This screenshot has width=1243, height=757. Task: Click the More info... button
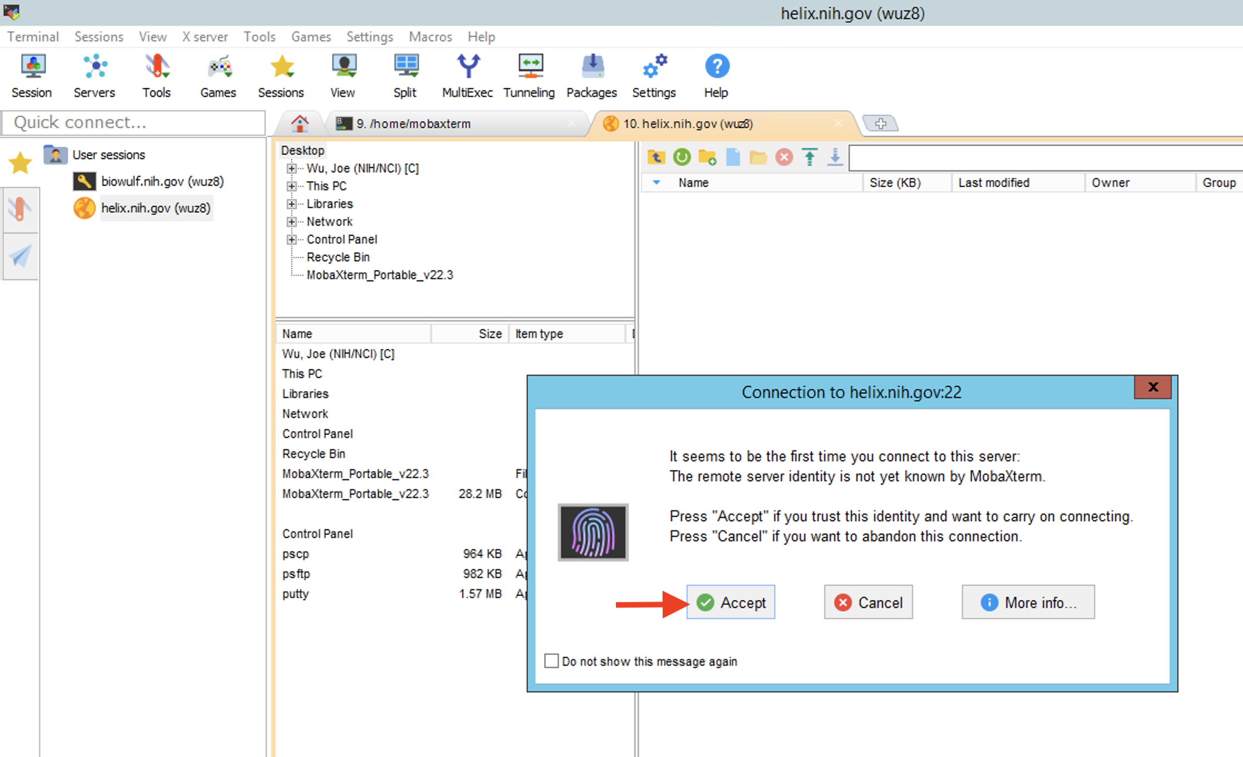[x=1028, y=602]
